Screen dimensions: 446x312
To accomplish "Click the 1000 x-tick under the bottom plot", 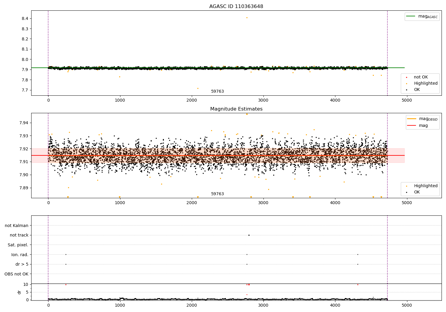I will click(x=120, y=305).
